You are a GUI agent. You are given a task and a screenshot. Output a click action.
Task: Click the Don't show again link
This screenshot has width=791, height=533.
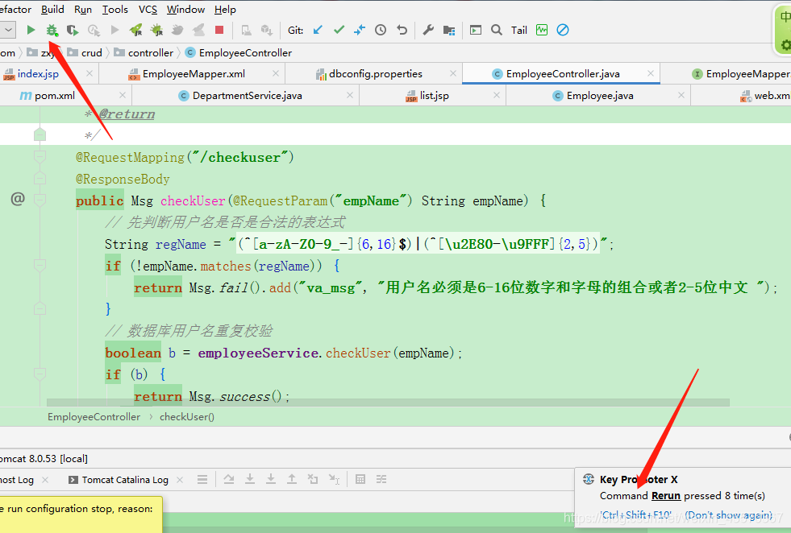pos(728,514)
